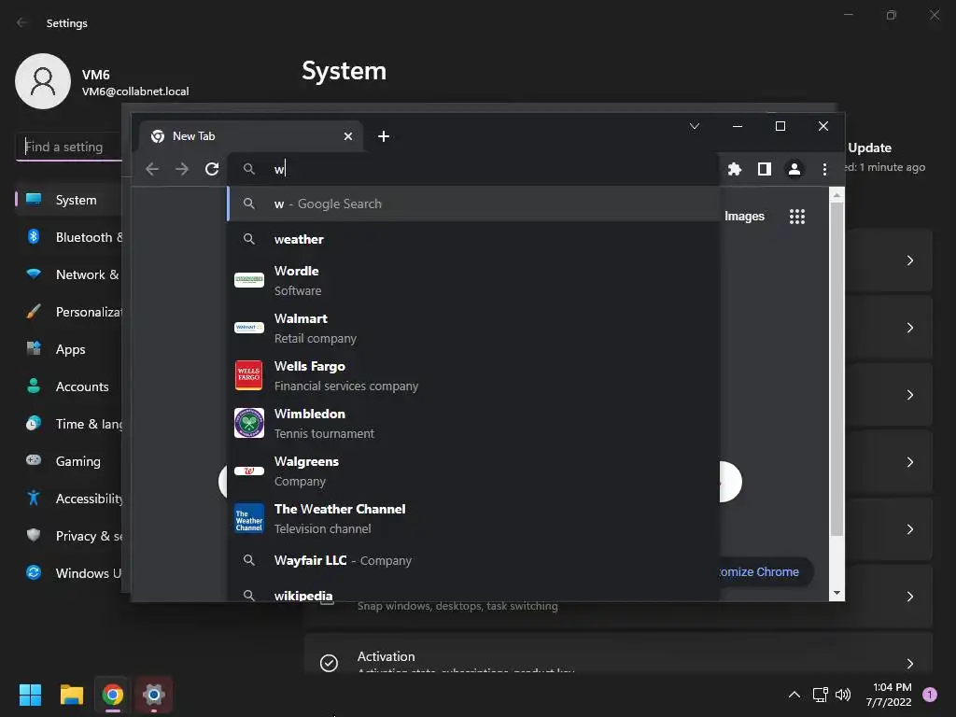Choose the Walmart Retail company suggestion
The height and width of the screenshot is (717, 956).
pyautogui.click(x=473, y=328)
